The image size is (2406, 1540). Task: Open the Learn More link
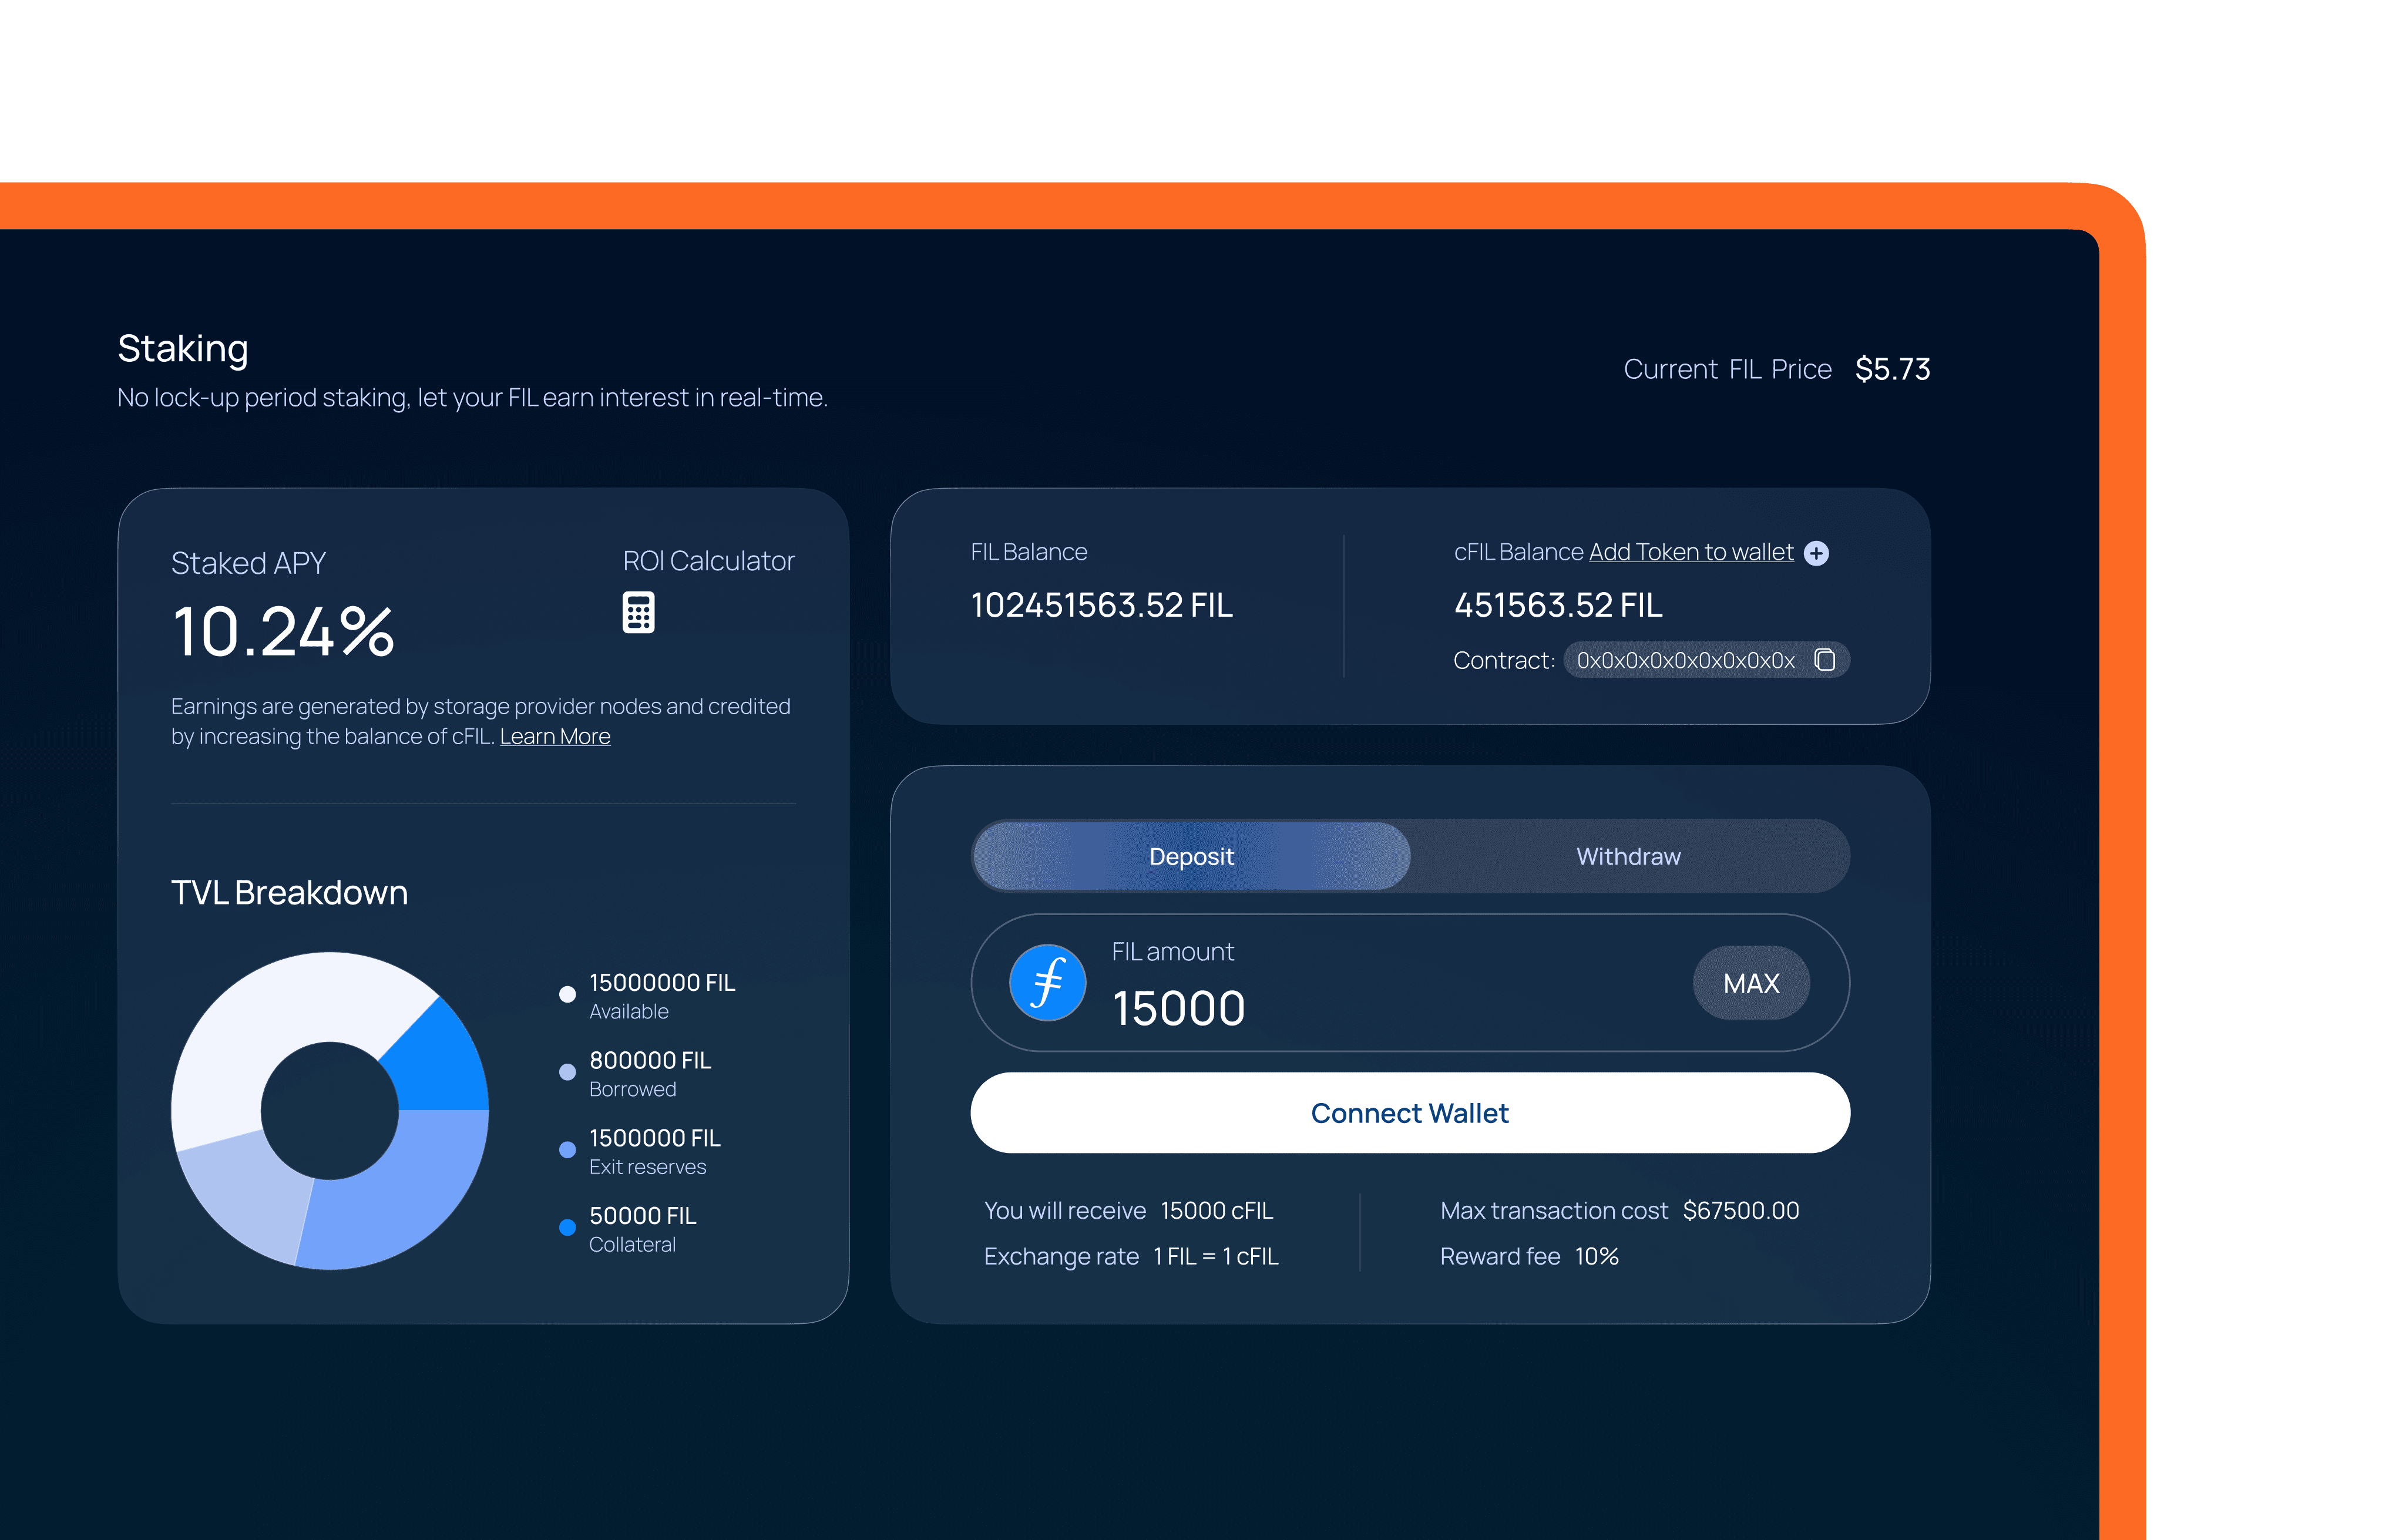[554, 737]
